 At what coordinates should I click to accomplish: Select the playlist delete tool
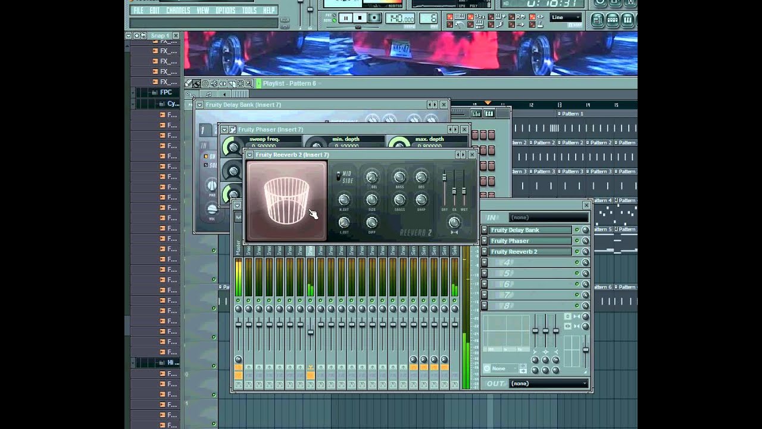tap(205, 83)
